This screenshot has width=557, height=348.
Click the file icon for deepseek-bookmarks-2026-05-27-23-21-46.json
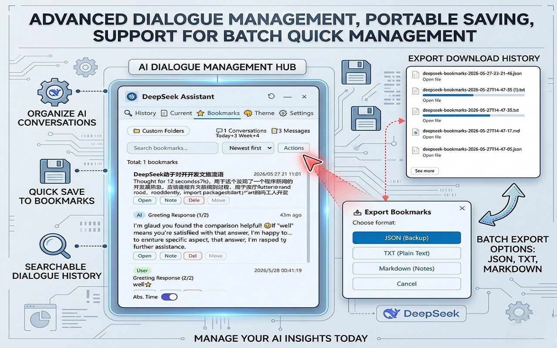[416, 74]
